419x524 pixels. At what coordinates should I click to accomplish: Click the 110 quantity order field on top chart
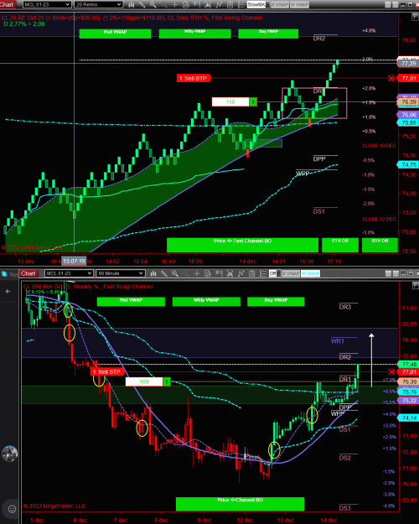pyautogui.click(x=230, y=102)
